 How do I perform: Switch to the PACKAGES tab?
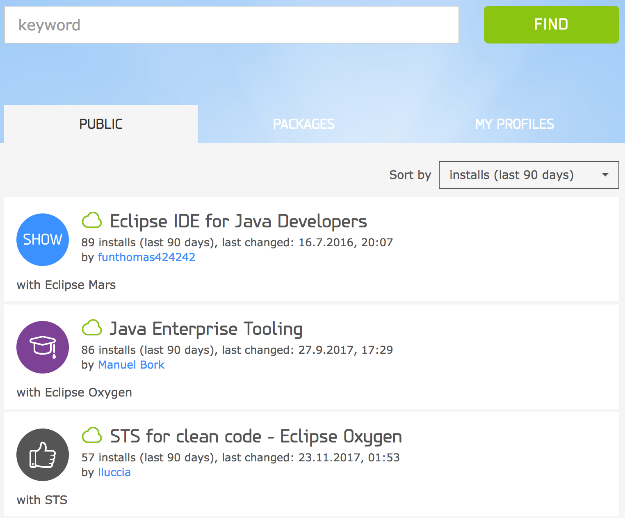304,124
